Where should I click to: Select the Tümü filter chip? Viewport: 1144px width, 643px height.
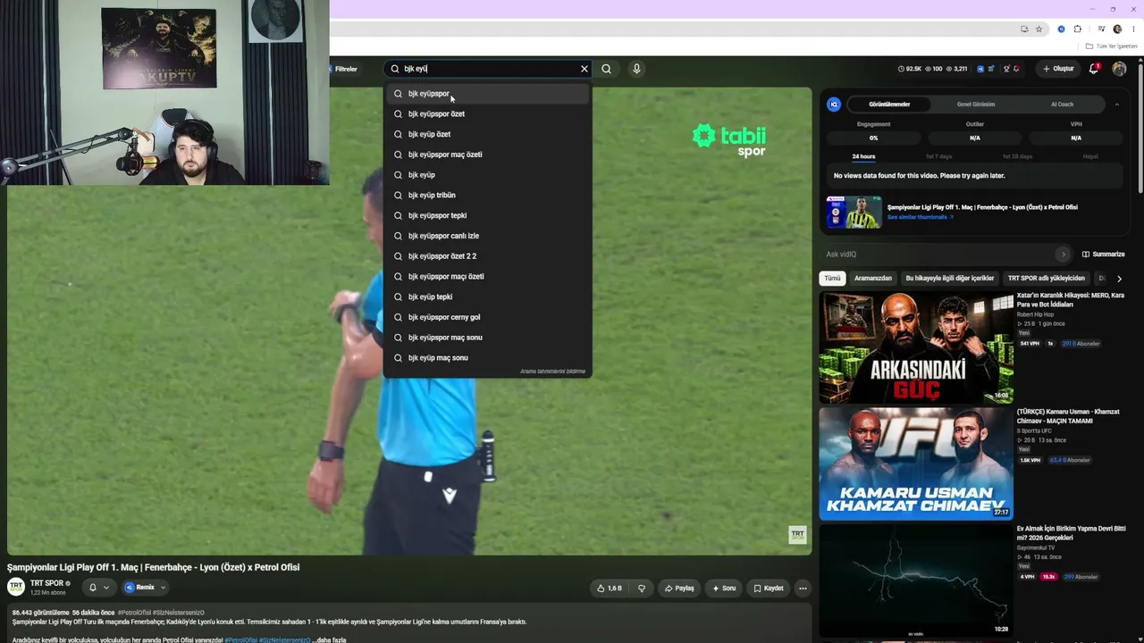(832, 279)
